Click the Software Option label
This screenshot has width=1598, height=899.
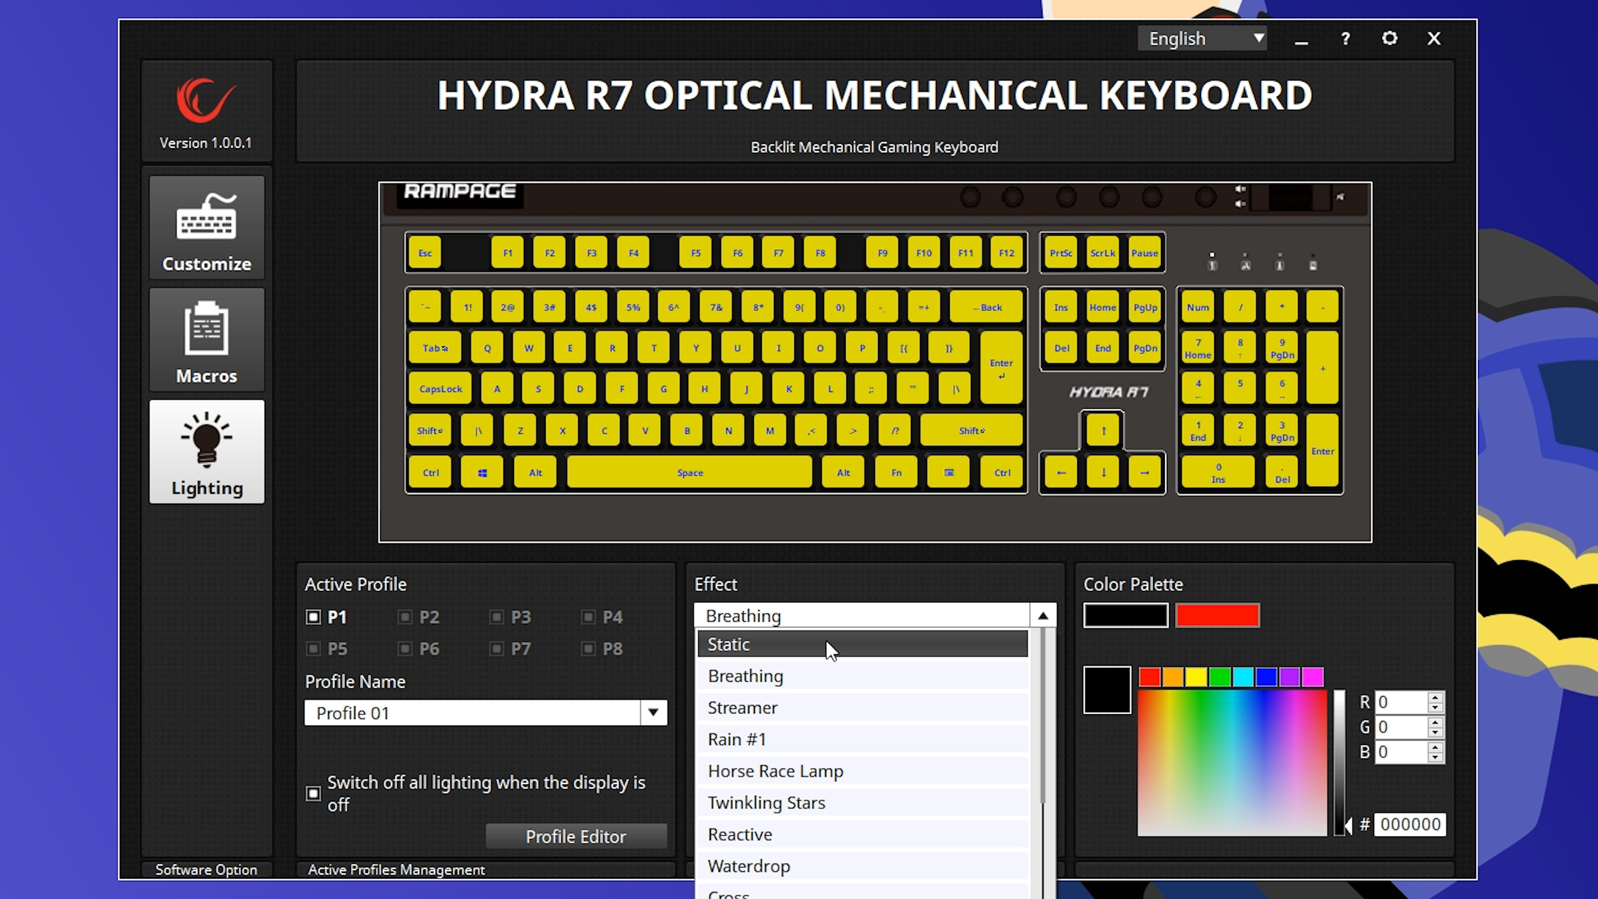click(206, 870)
